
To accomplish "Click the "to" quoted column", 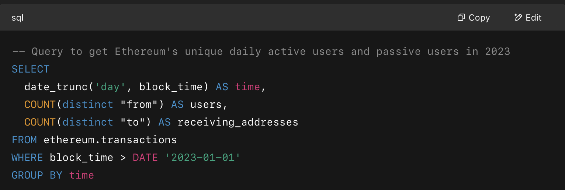I will tap(133, 122).
